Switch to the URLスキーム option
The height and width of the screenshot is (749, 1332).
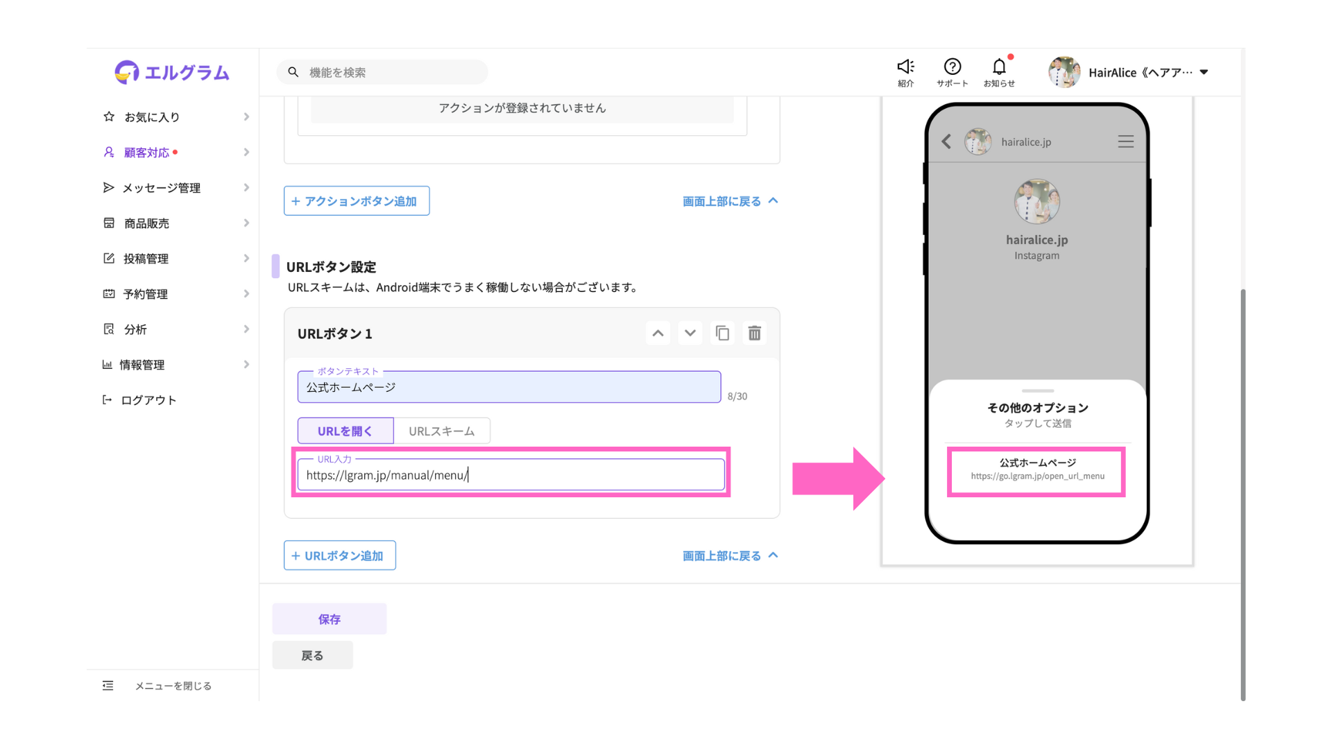tap(442, 431)
